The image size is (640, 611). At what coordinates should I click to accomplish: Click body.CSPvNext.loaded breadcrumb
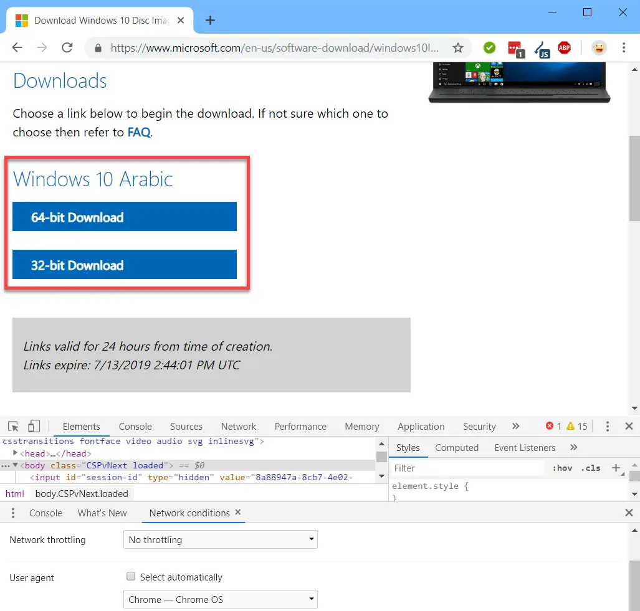pos(82,493)
